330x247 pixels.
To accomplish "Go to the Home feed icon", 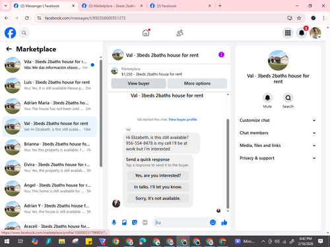I will coord(146,33).
